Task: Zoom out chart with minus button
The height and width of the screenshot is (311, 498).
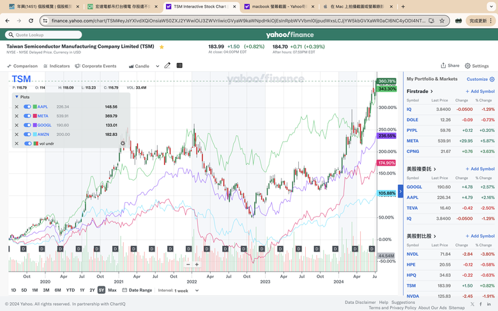Action: pos(188,264)
